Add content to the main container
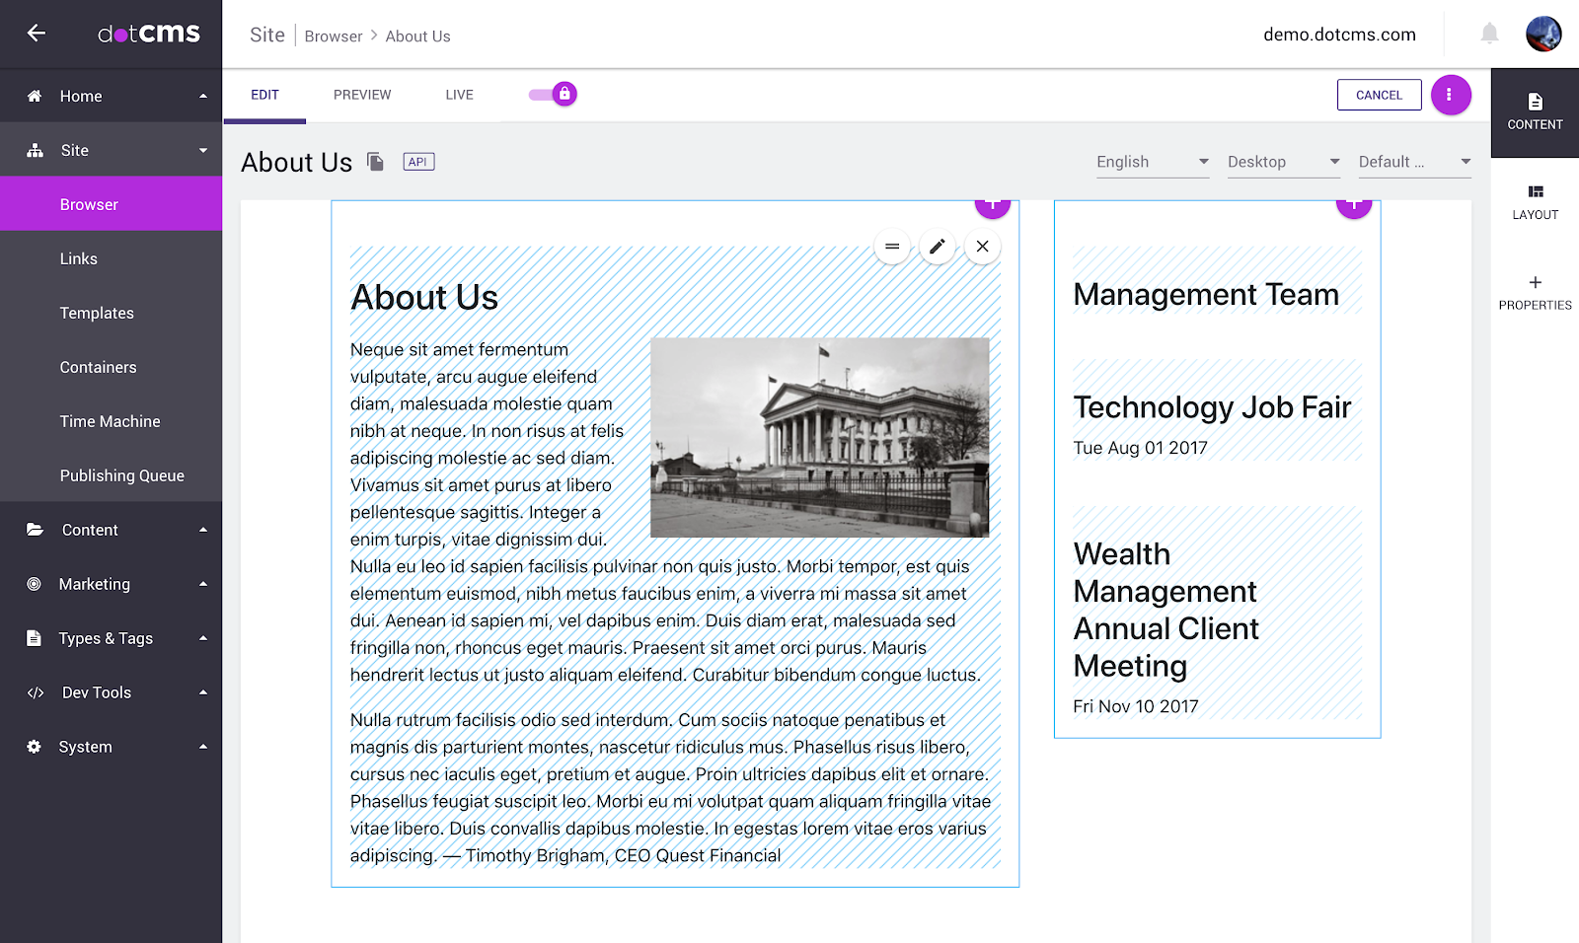1579x943 pixels. point(993,208)
